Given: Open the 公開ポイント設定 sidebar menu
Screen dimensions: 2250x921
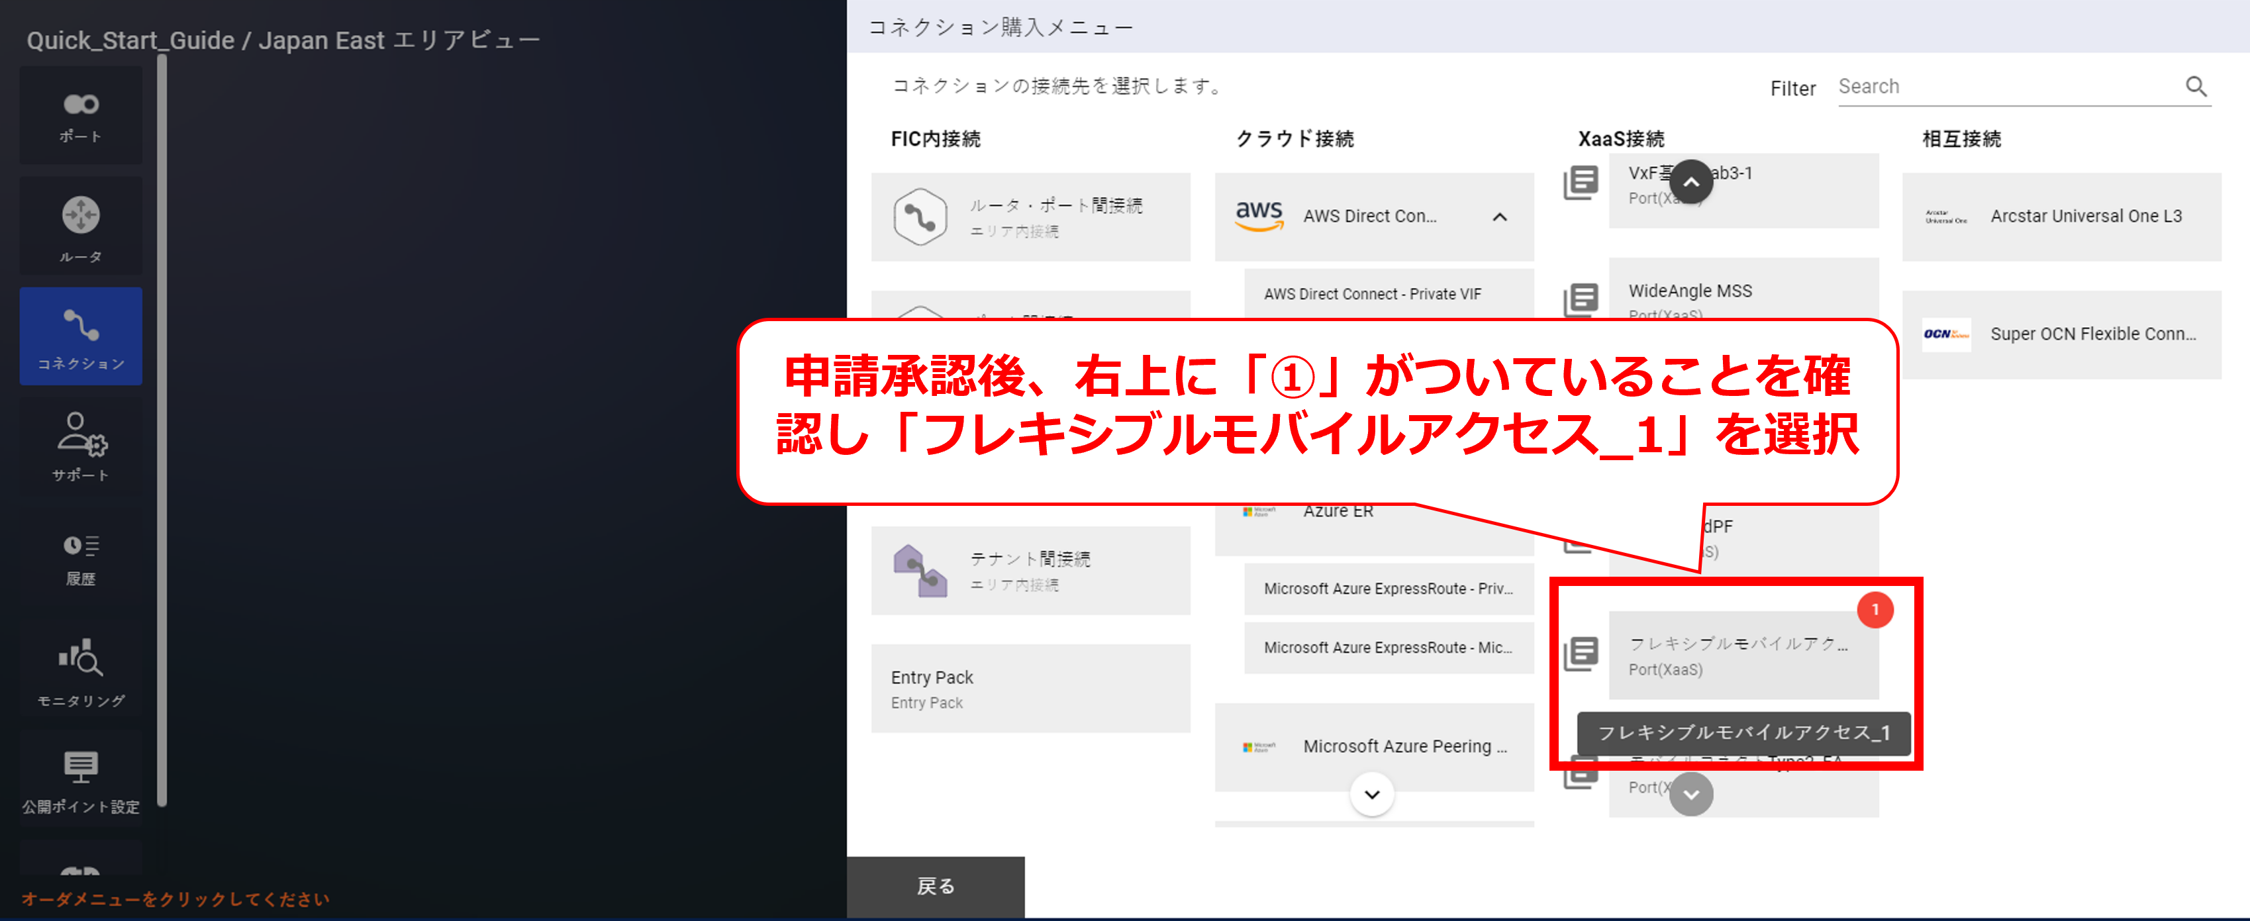Looking at the screenshot, I should pos(81,779).
